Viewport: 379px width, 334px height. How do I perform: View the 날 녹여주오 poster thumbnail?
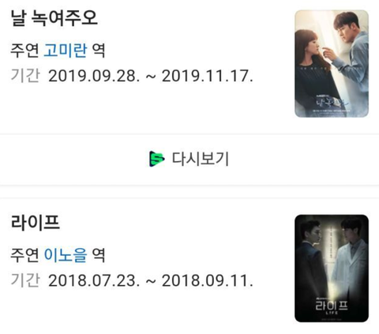click(332, 63)
